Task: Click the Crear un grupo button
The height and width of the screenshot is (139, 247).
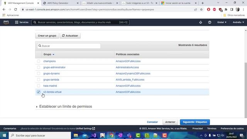Action: pos(47,36)
